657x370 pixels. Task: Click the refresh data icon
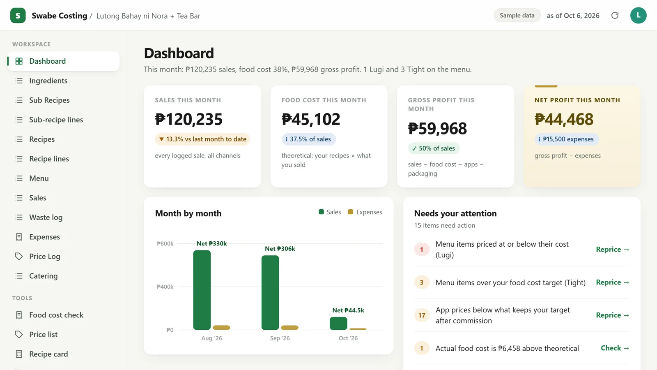615,16
